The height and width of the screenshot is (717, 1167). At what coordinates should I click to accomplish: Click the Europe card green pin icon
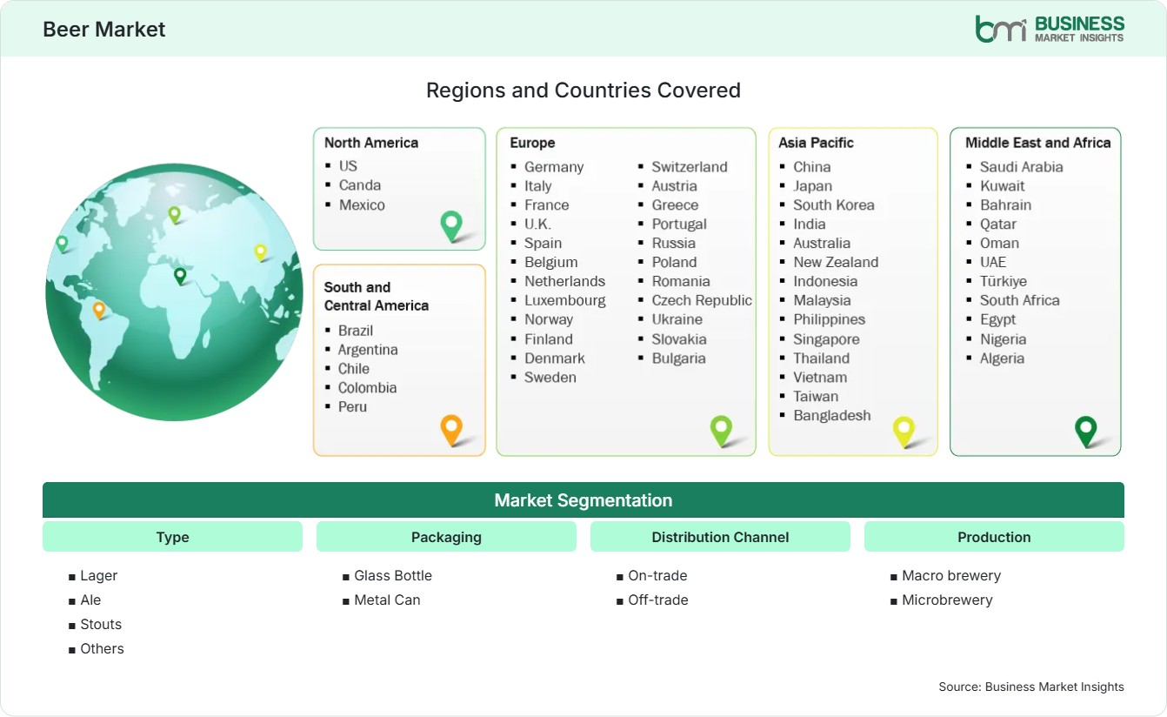(x=721, y=430)
